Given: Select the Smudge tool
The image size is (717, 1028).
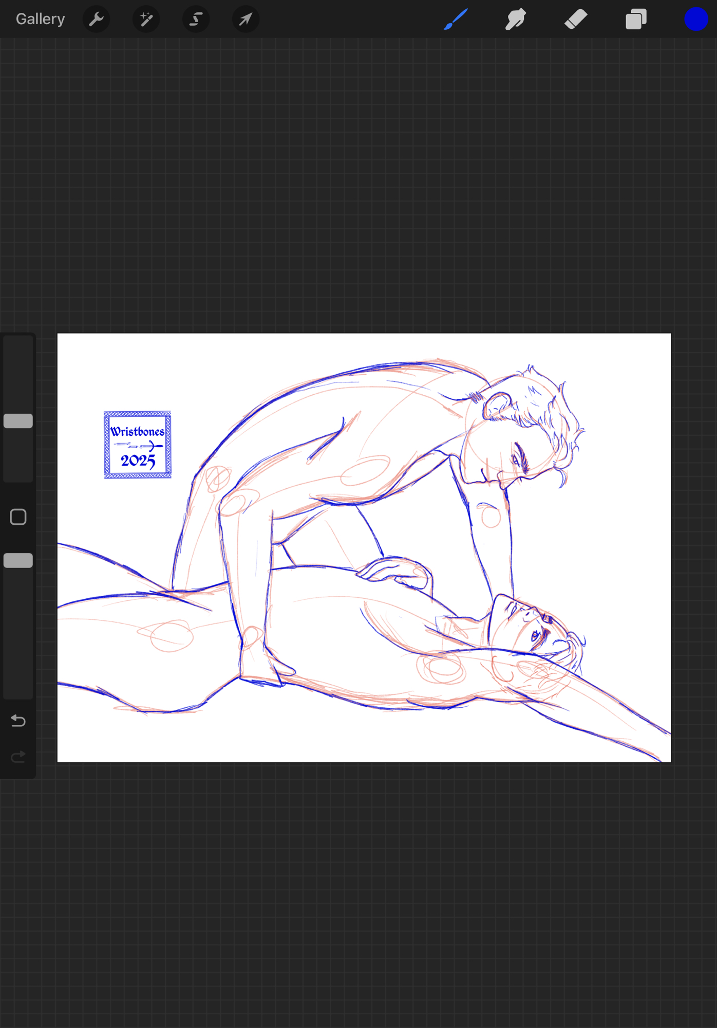Looking at the screenshot, I should (516, 19).
